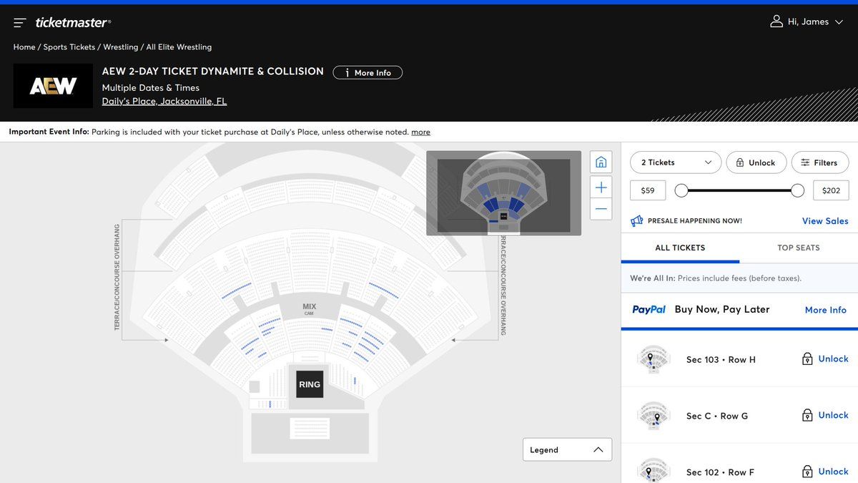
Task: Click the lock icon next to Sec 103 Row H
Action: [x=807, y=358]
